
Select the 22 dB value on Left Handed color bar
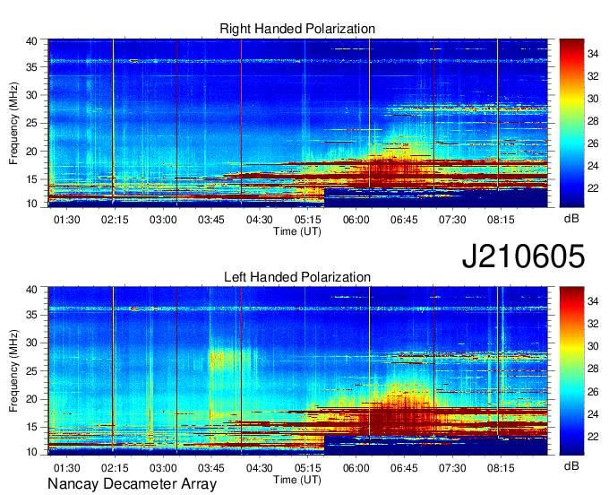pos(593,437)
